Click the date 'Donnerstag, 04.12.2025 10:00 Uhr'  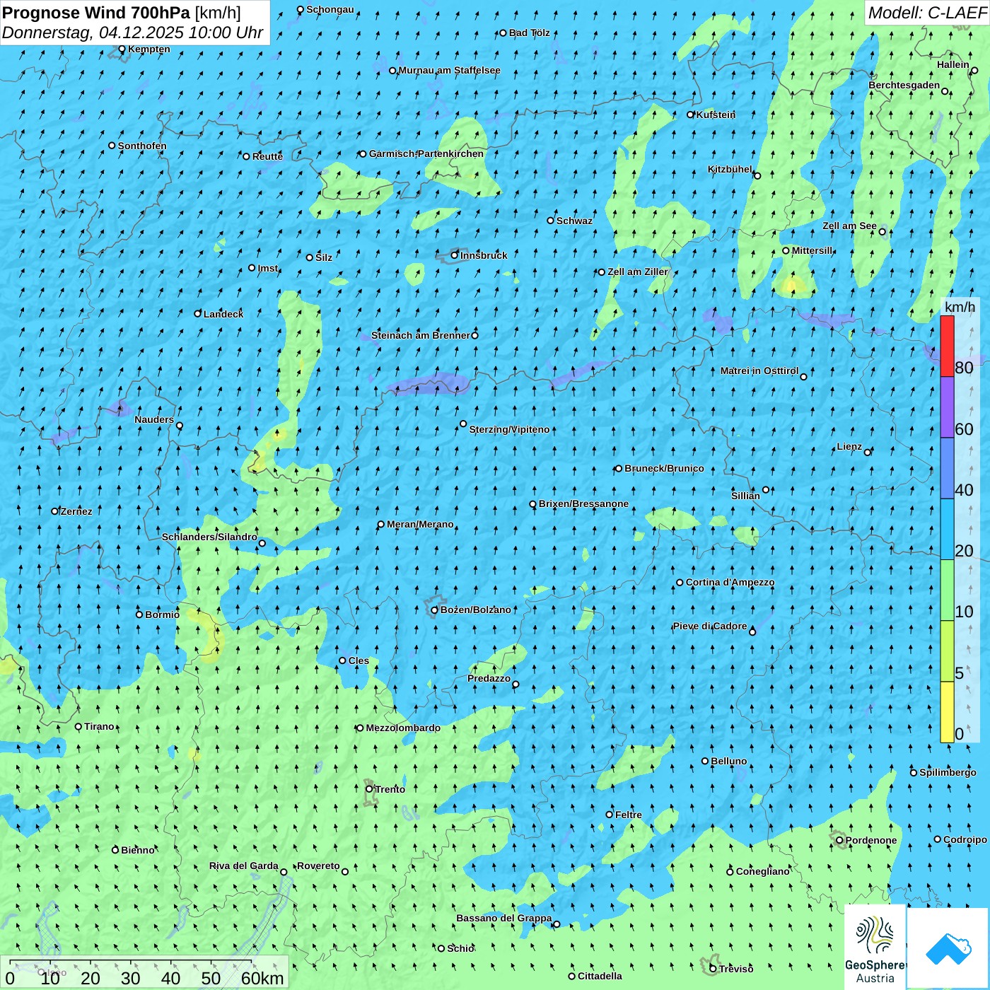(132, 33)
